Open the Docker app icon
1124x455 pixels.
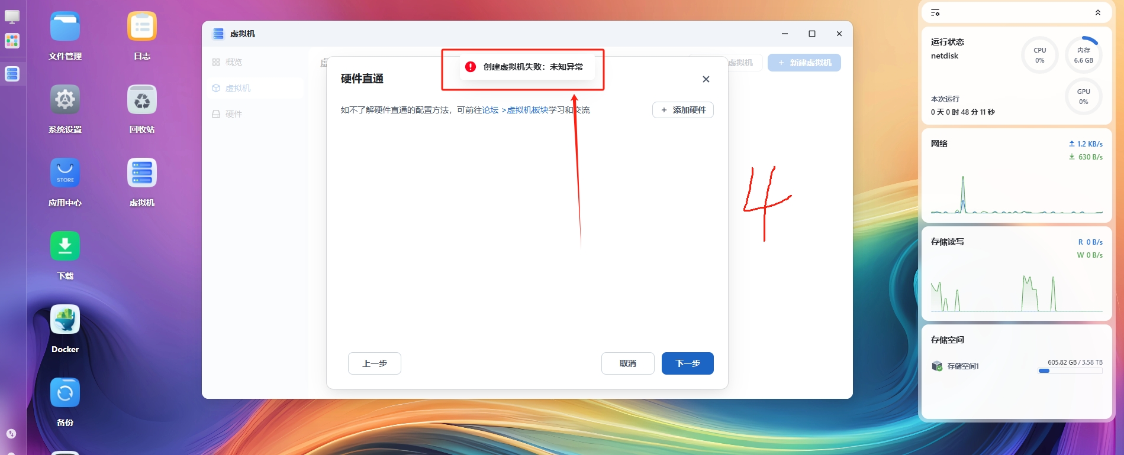[65, 320]
